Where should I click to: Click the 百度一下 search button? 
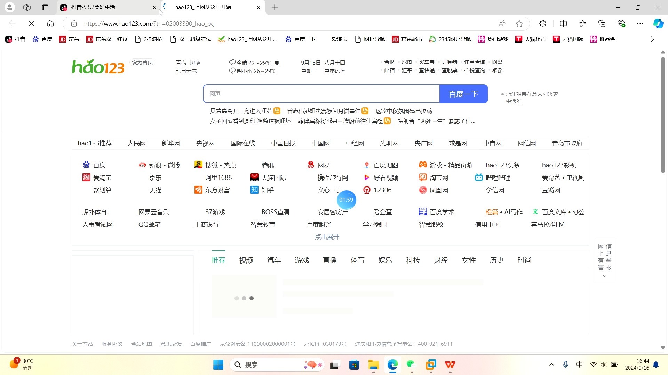point(463,94)
